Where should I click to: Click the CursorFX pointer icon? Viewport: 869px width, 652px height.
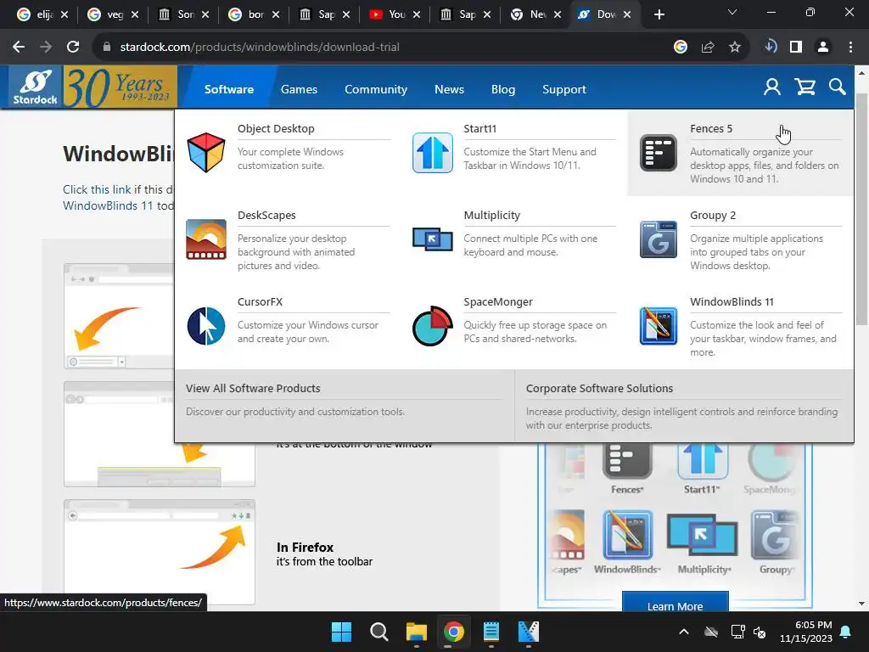pyautogui.click(x=206, y=326)
